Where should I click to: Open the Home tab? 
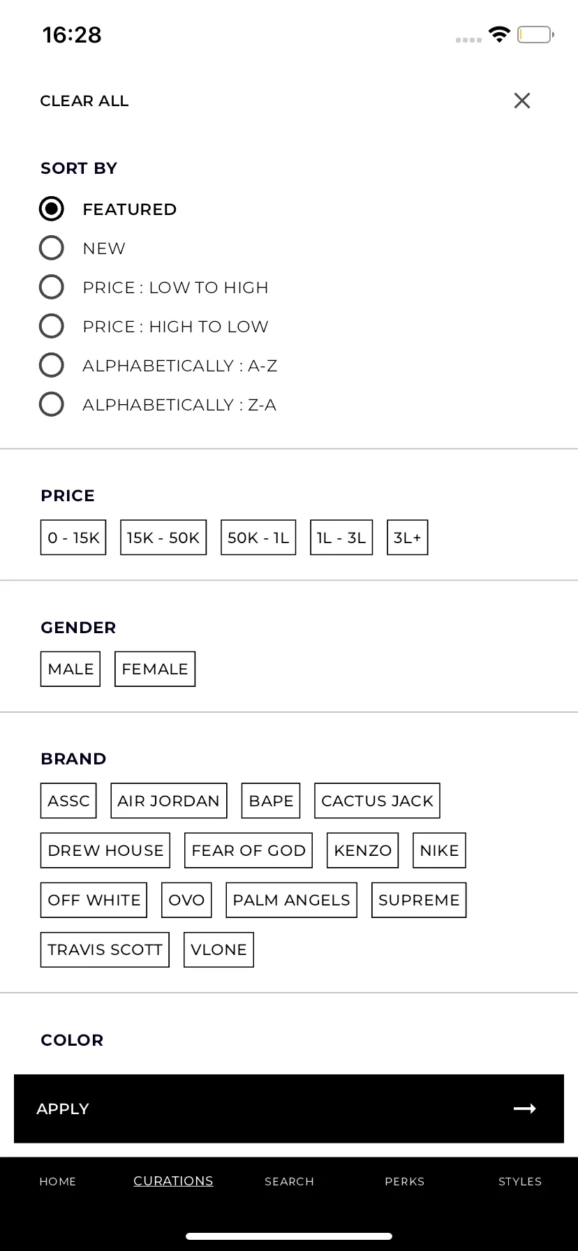58,1181
